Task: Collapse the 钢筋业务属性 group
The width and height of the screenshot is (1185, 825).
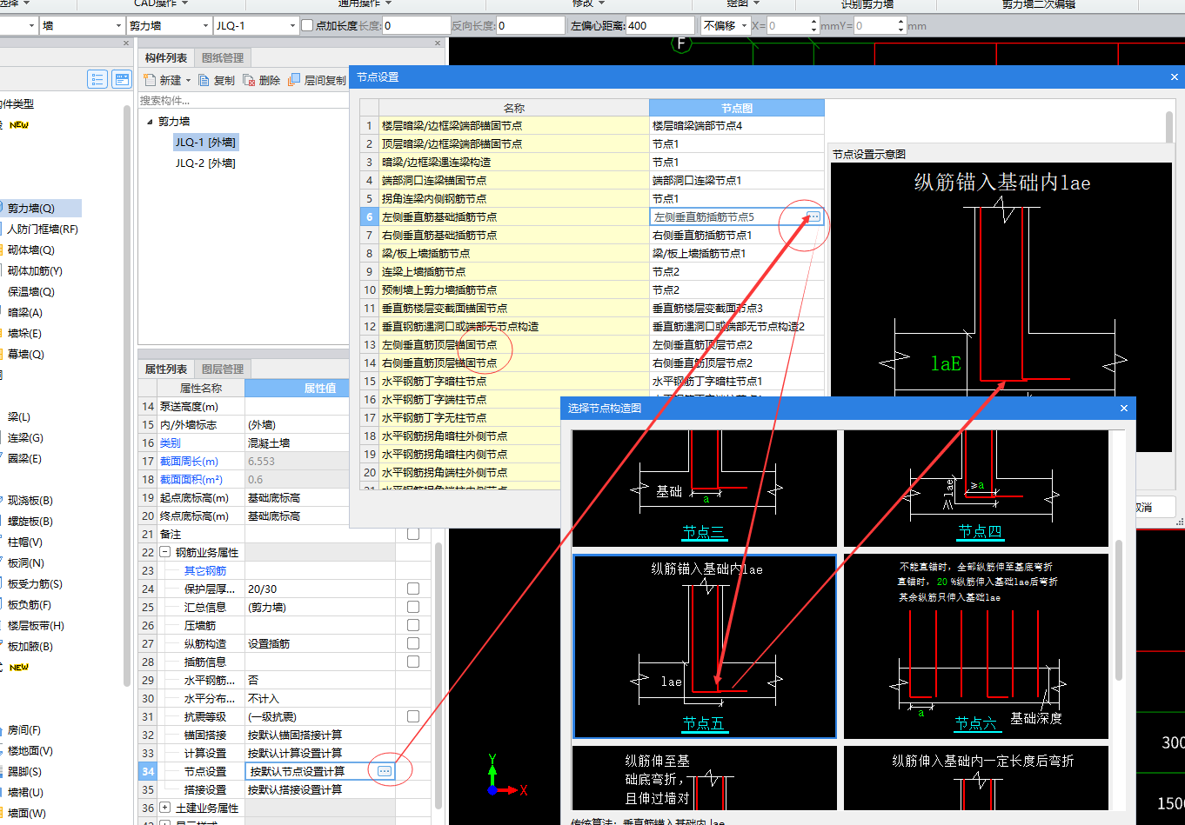Action: (x=164, y=552)
